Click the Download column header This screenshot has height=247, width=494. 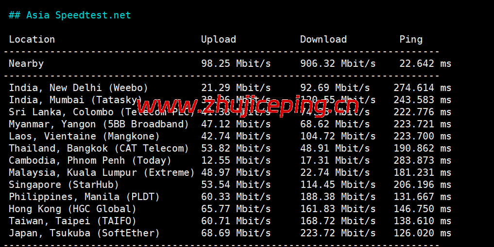pos(324,39)
